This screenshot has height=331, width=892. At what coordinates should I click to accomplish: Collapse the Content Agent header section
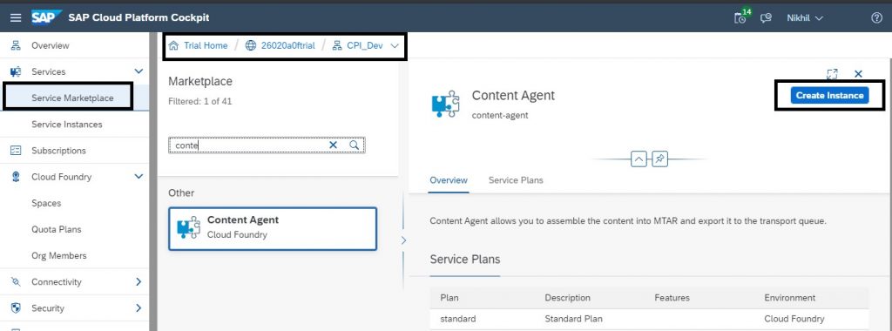pos(639,159)
